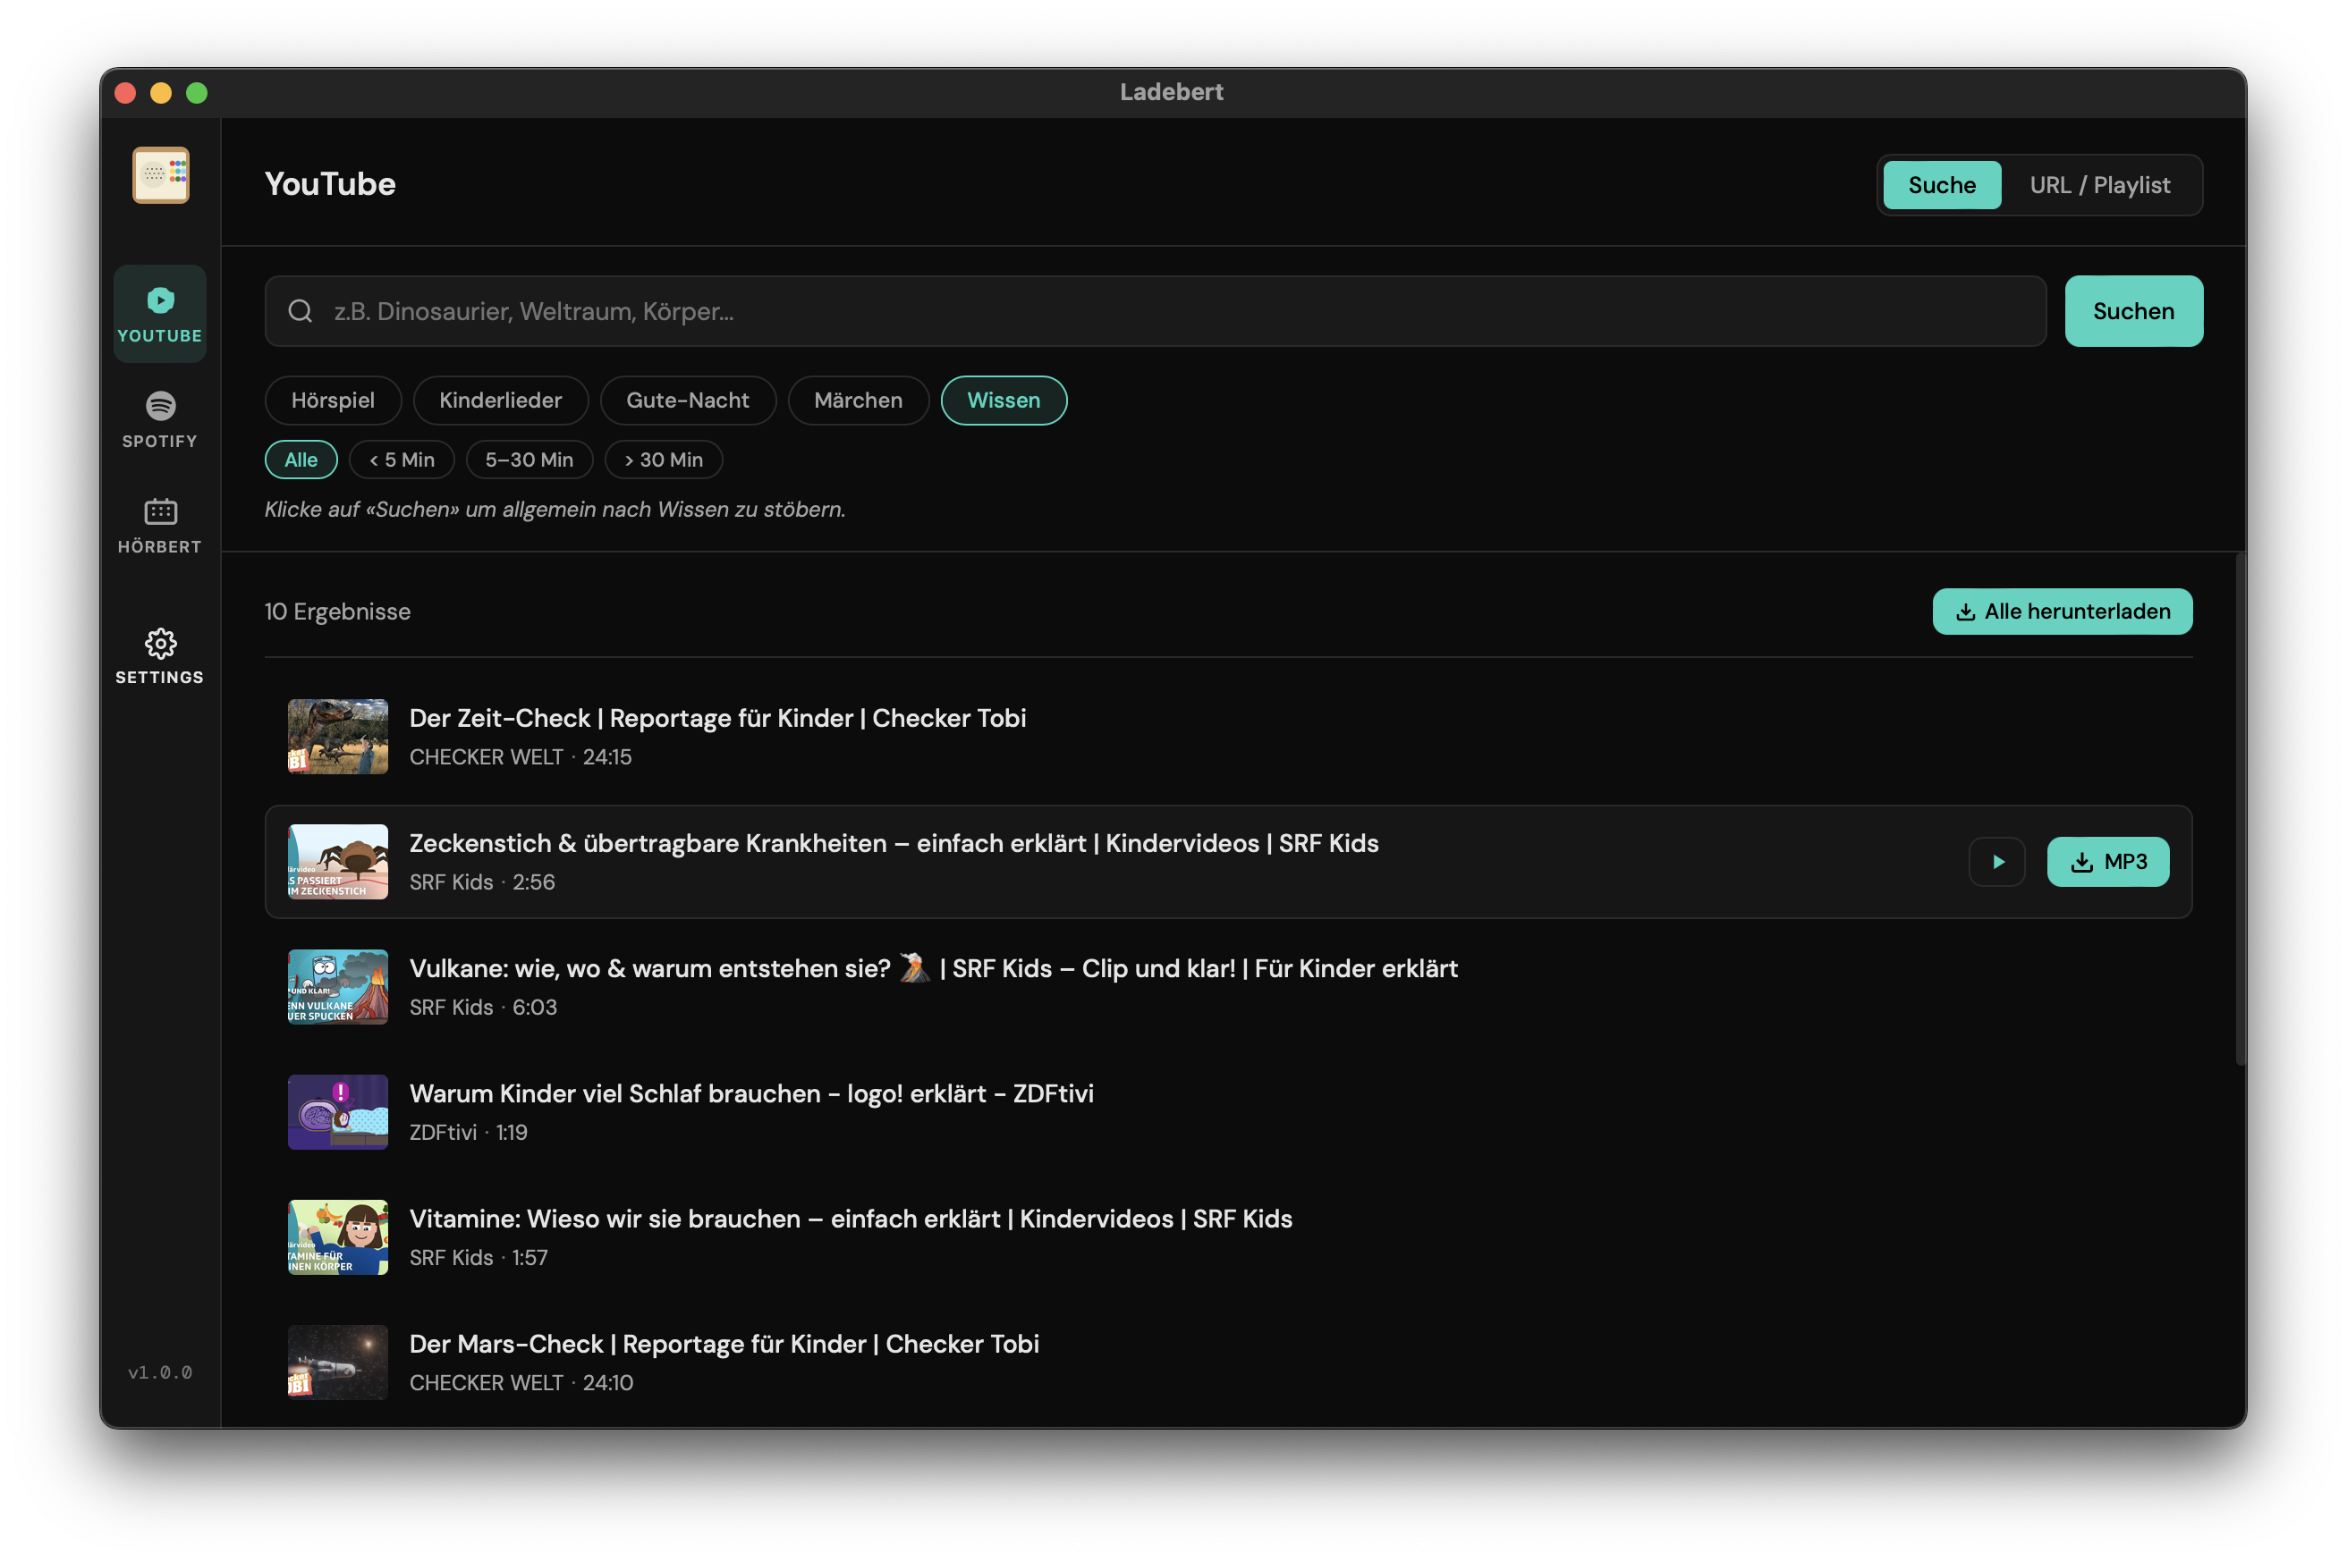Click the magnifier icon in the search bar
The image size is (2347, 1561).
301,310
